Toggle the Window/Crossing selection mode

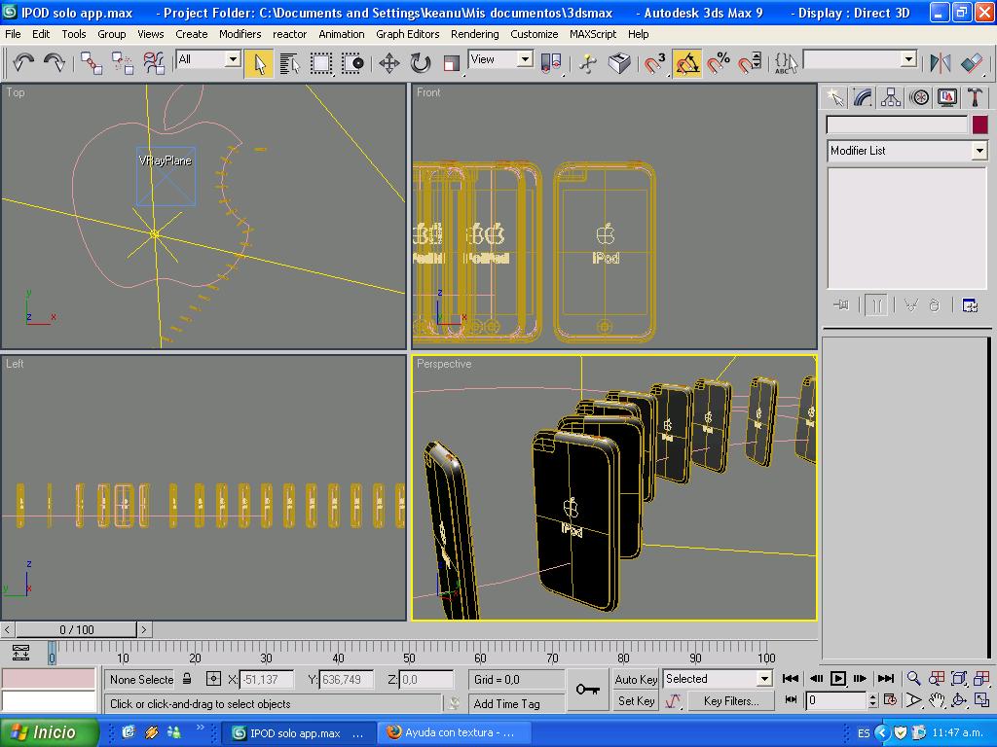351,63
